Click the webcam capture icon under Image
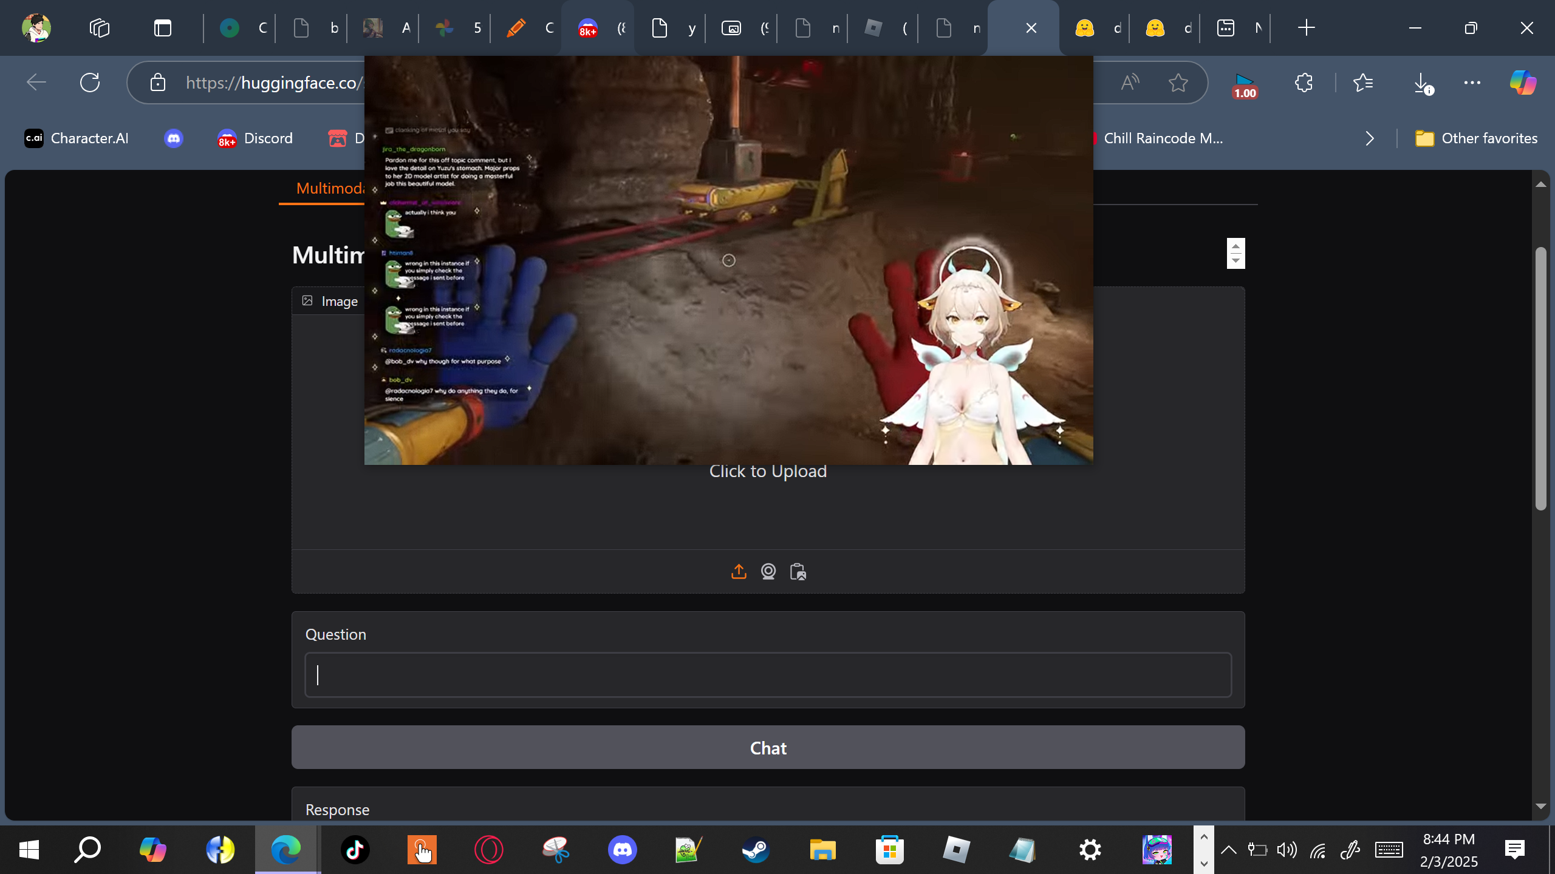The width and height of the screenshot is (1555, 874). [x=768, y=572]
